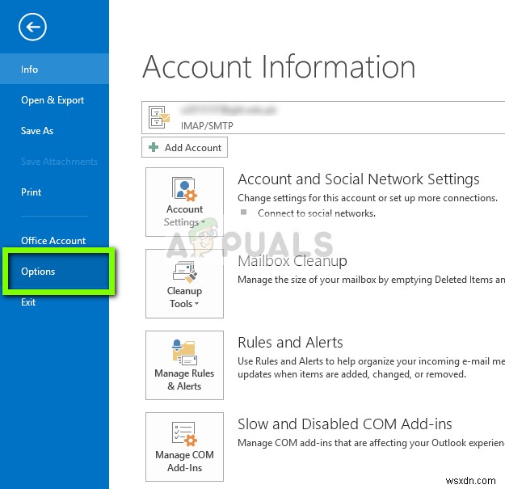Click 'Change settings for this account' description

point(368,198)
